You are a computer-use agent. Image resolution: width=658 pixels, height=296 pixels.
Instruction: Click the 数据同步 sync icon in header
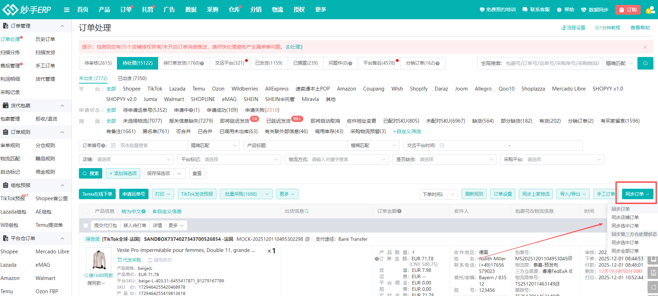[584, 10]
